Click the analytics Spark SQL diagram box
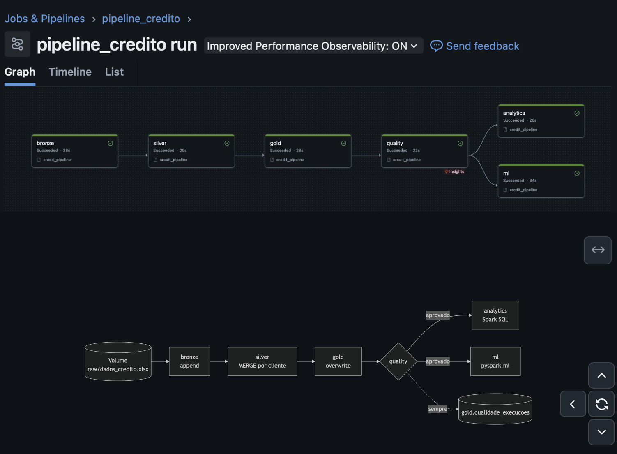The image size is (617, 454). click(x=495, y=315)
